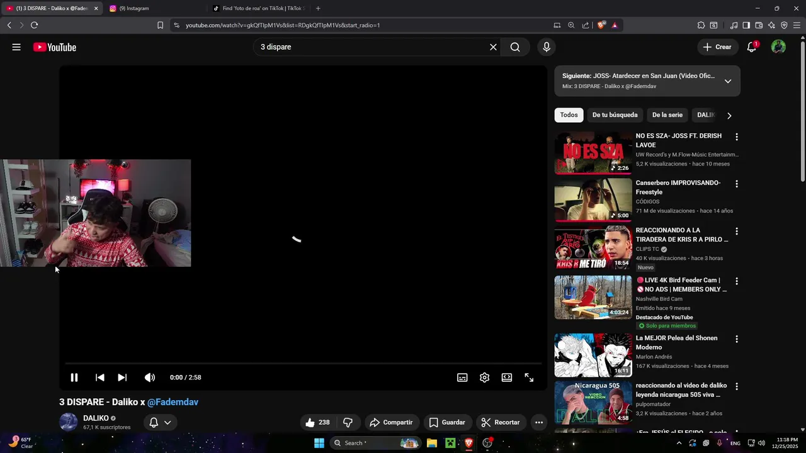Viewport: 806px width, 453px height.
Task: Open Nashville Bird Cam live title
Action: (x=681, y=284)
